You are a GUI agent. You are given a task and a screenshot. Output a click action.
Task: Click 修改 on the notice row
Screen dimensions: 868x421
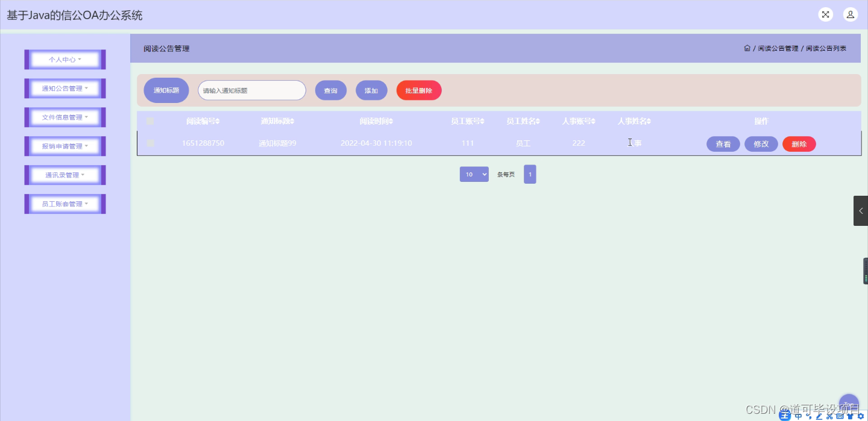[761, 143]
